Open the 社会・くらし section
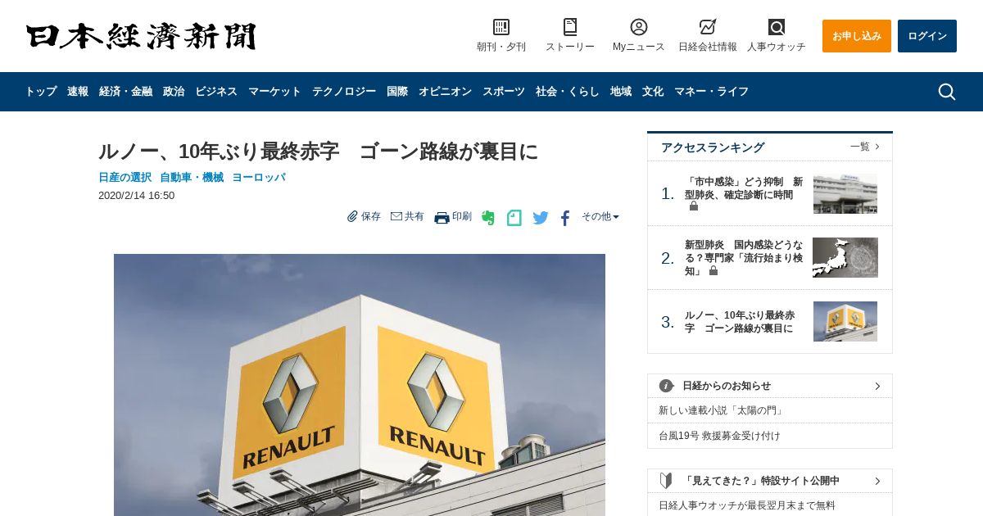 [x=568, y=92]
